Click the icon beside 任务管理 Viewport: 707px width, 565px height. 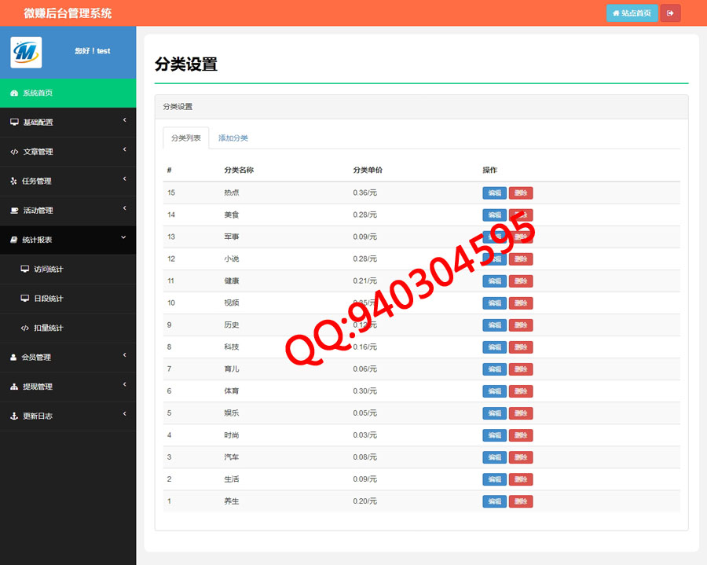coord(13,181)
